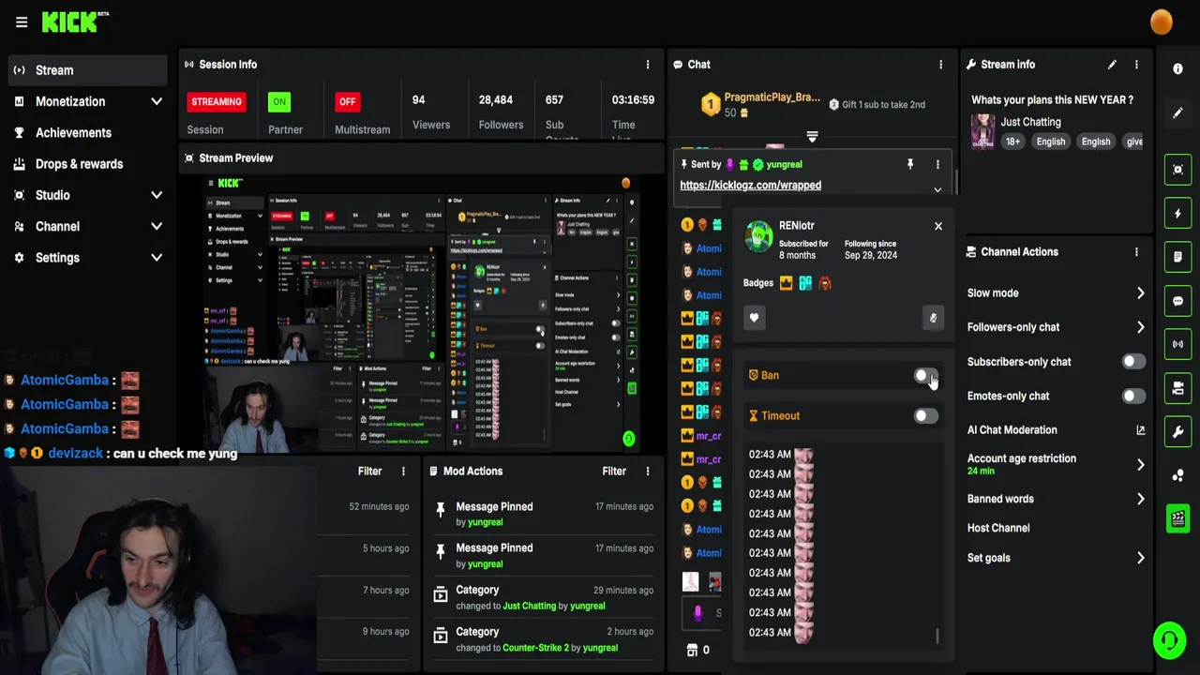
Task: Click the Just Chatting category thumbnail
Action: click(x=982, y=131)
